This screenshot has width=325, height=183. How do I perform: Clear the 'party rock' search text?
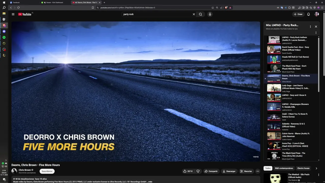pyautogui.click(x=194, y=14)
